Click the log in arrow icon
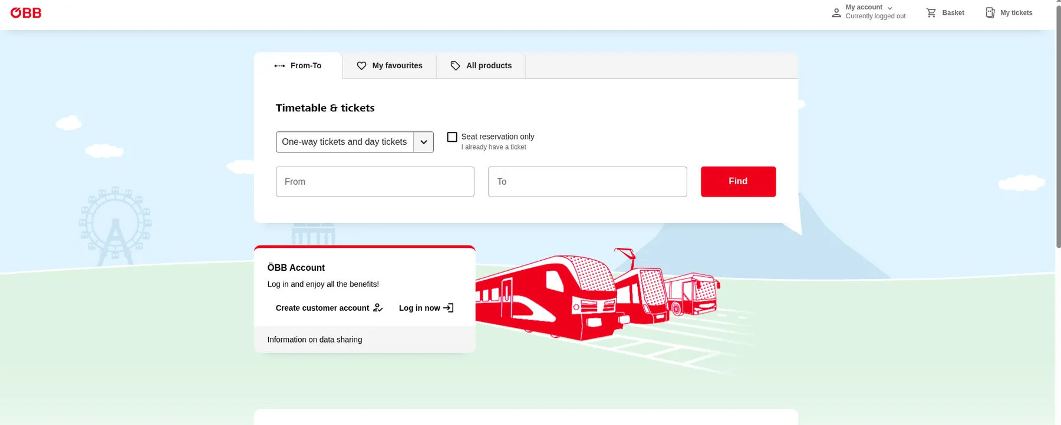This screenshot has width=1061, height=425. (449, 308)
